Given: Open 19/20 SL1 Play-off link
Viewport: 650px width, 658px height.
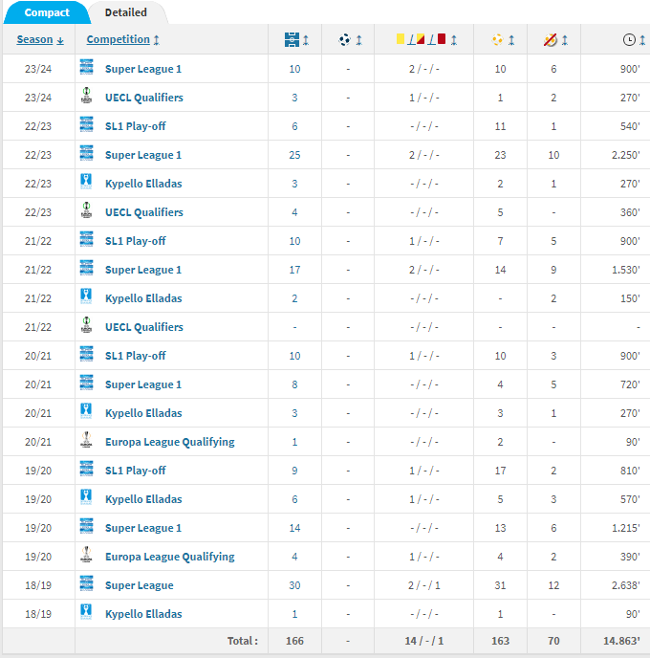Looking at the screenshot, I should (135, 471).
